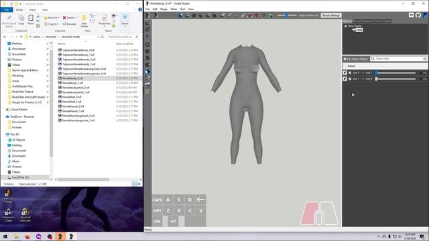Edit the 'size 0 -> size 1' slider properties
This screenshot has width=429, height=241.
click(345, 73)
